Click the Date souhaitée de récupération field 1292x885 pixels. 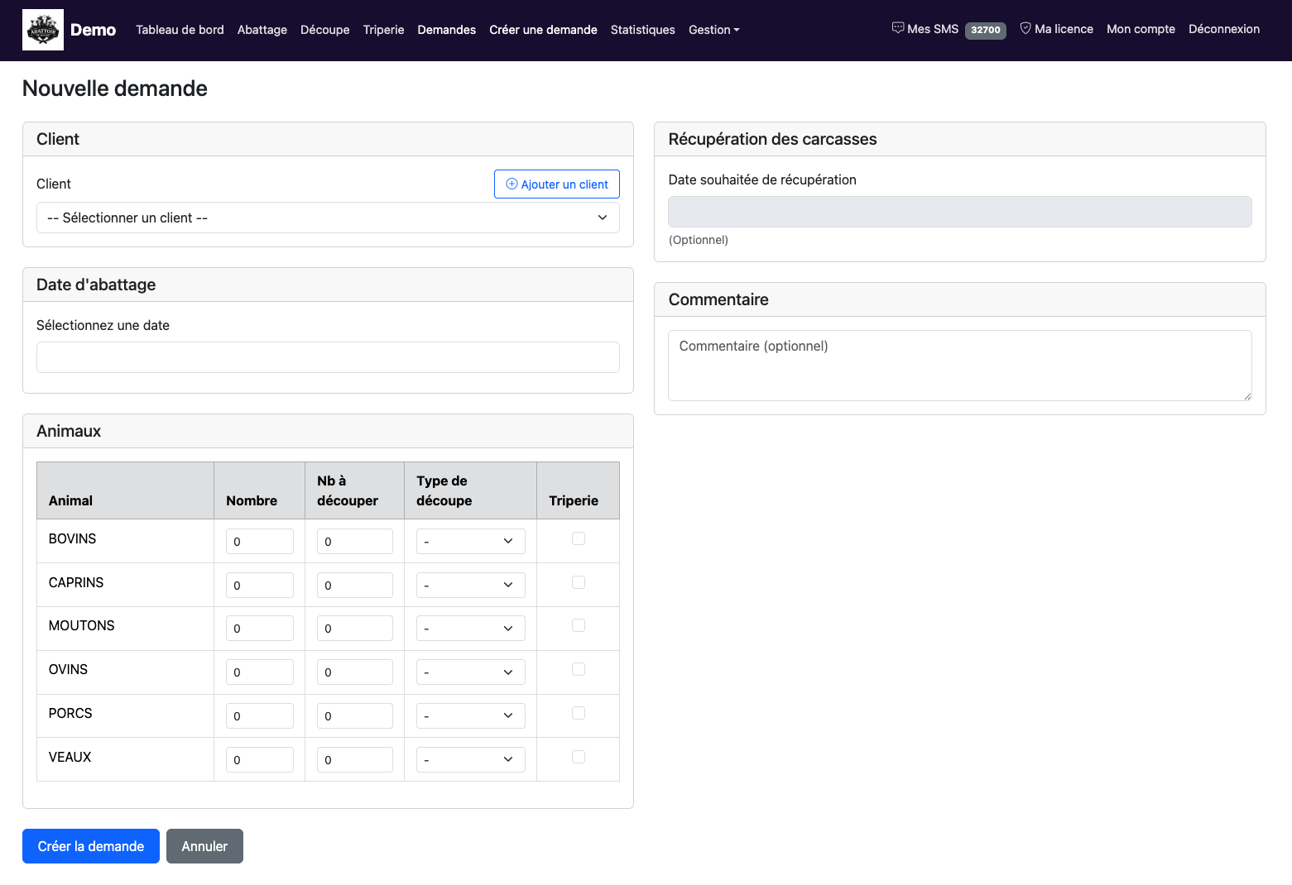(960, 212)
